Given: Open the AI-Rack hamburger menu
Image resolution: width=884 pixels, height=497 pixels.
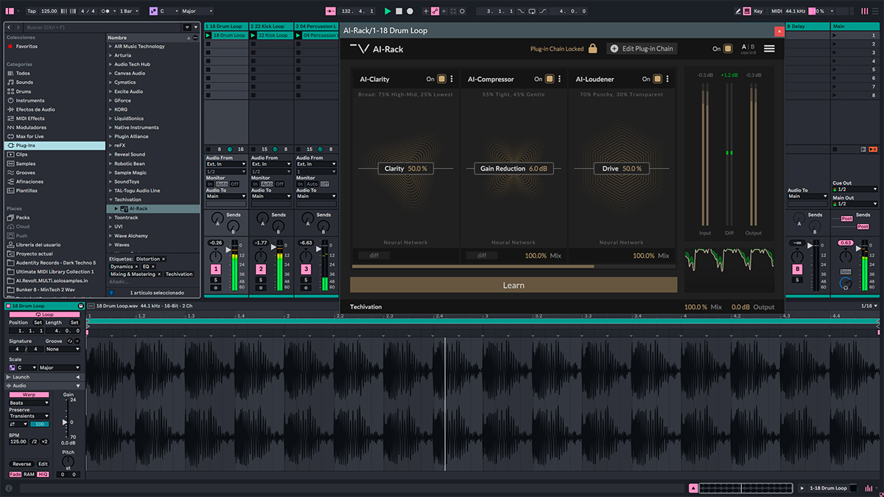Looking at the screenshot, I should [x=769, y=49].
